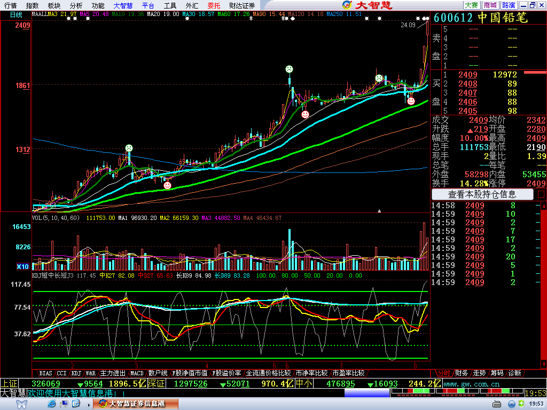Open the 指数 menu

(x=32, y=5)
